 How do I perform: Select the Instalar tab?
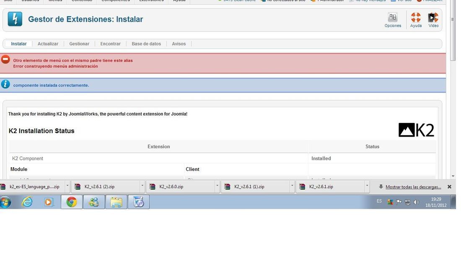[19, 44]
